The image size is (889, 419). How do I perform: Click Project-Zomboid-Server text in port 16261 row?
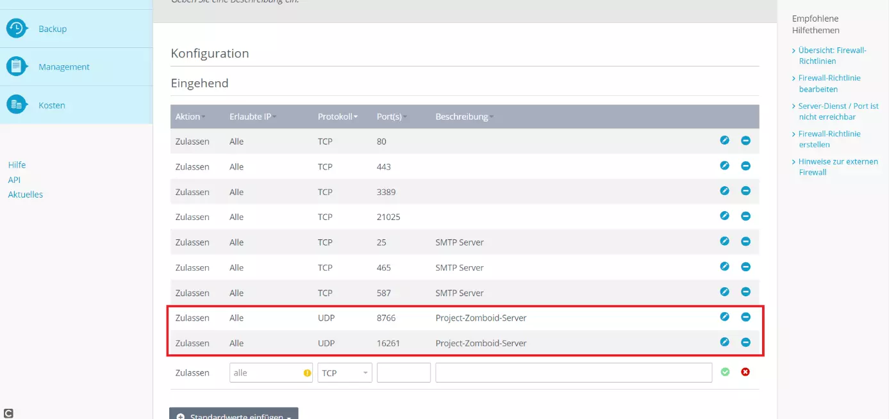pyautogui.click(x=481, y=343)
